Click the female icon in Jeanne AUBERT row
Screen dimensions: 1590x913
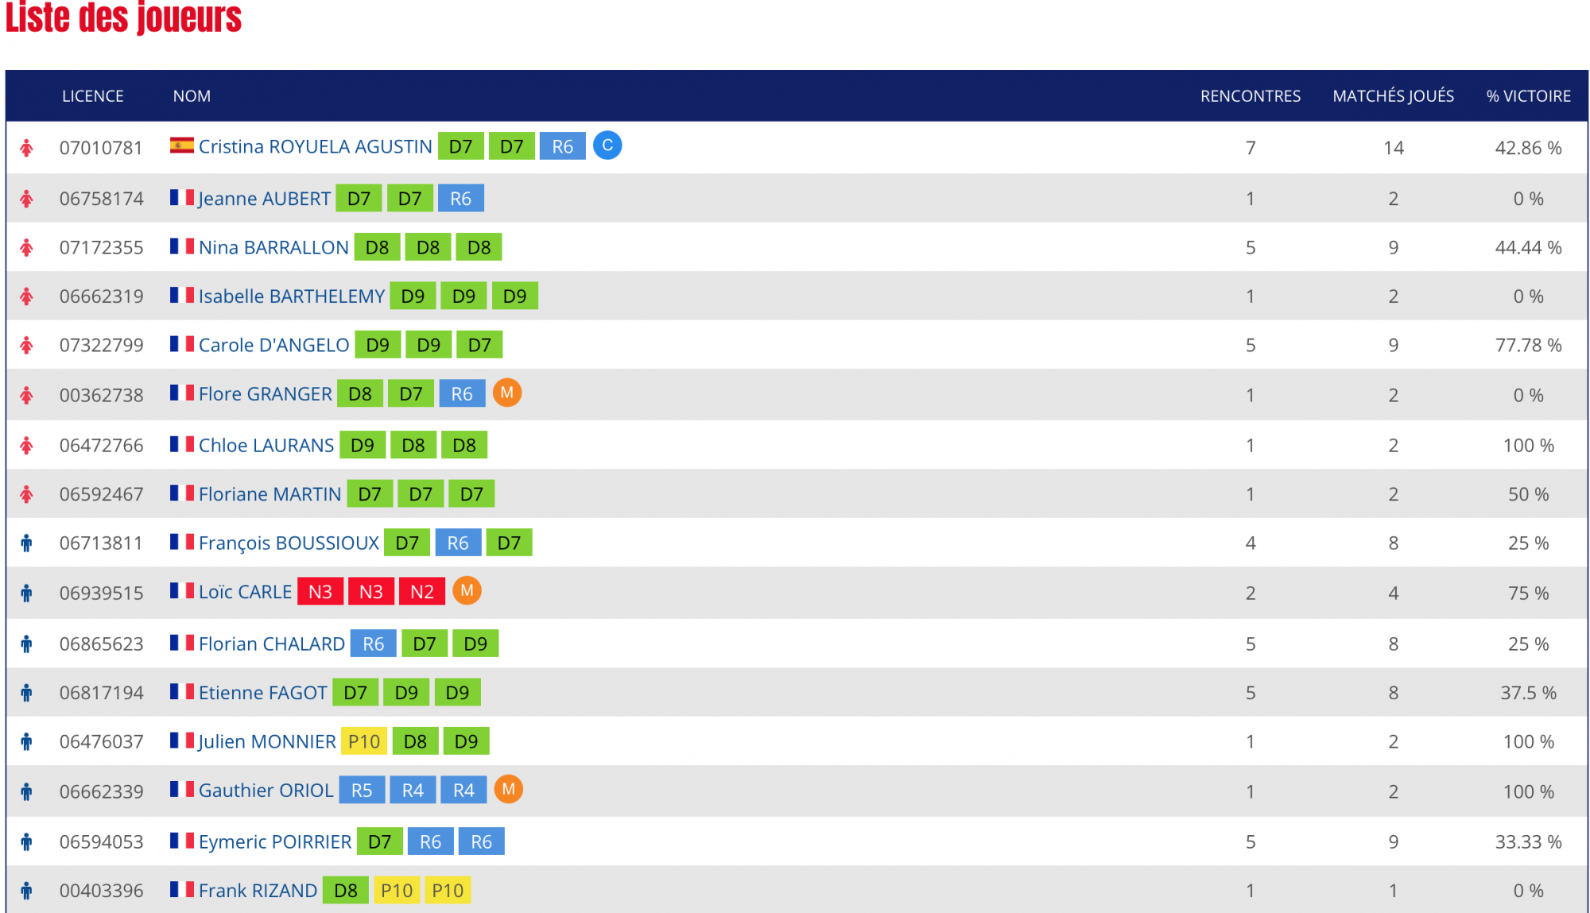pos(27,199)
